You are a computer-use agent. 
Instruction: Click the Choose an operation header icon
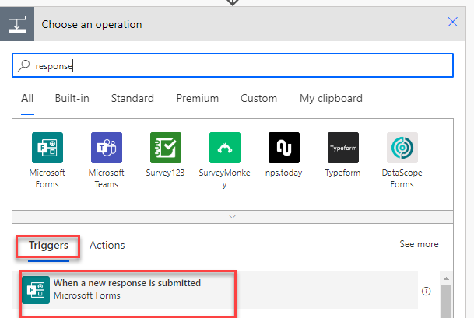pyautogui.click(x=17, y=24)
